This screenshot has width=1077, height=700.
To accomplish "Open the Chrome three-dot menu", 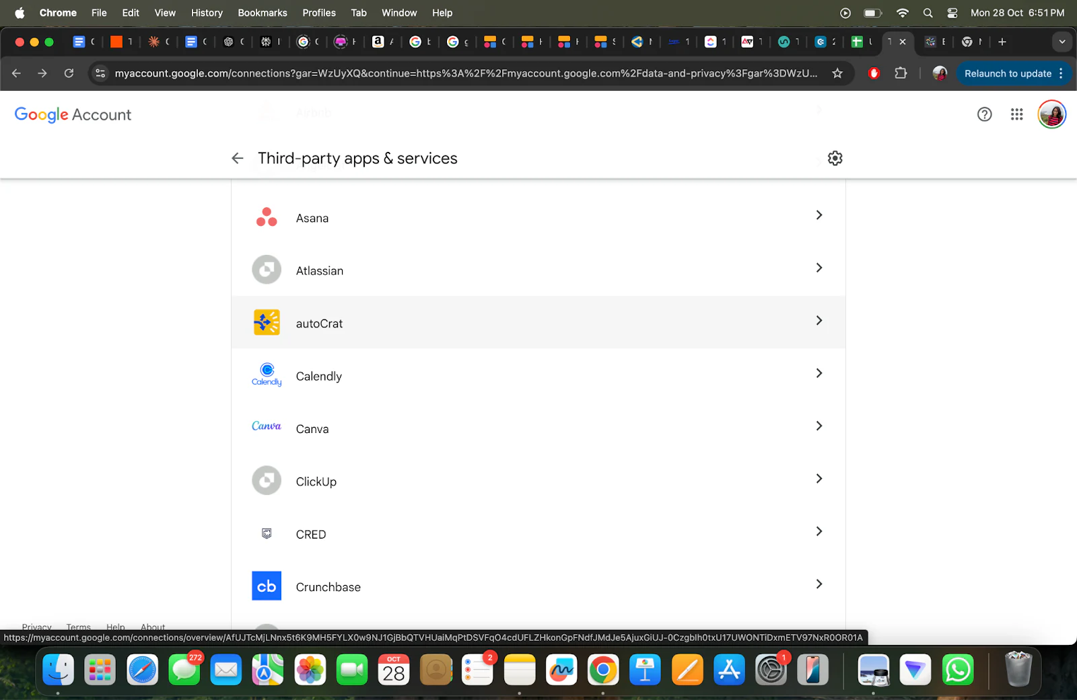I will pyautogui.click(x=1061, y=73).
